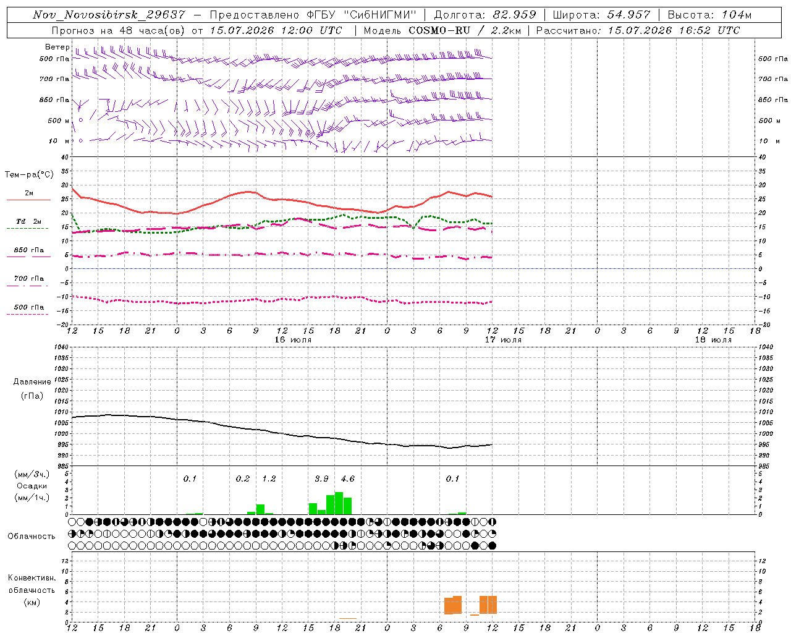
Task: Click the 16 июля date label
Action: [293, 339]
